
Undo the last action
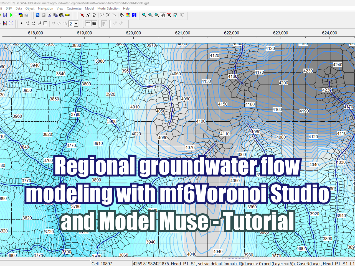tap(37, 15)
